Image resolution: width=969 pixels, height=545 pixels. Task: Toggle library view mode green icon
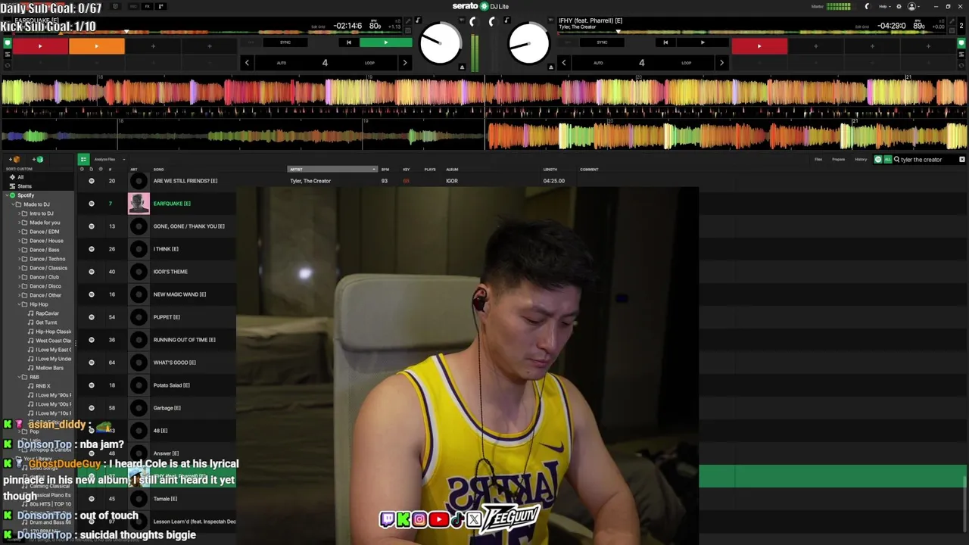pyautogui.click(x=83, y=160)
